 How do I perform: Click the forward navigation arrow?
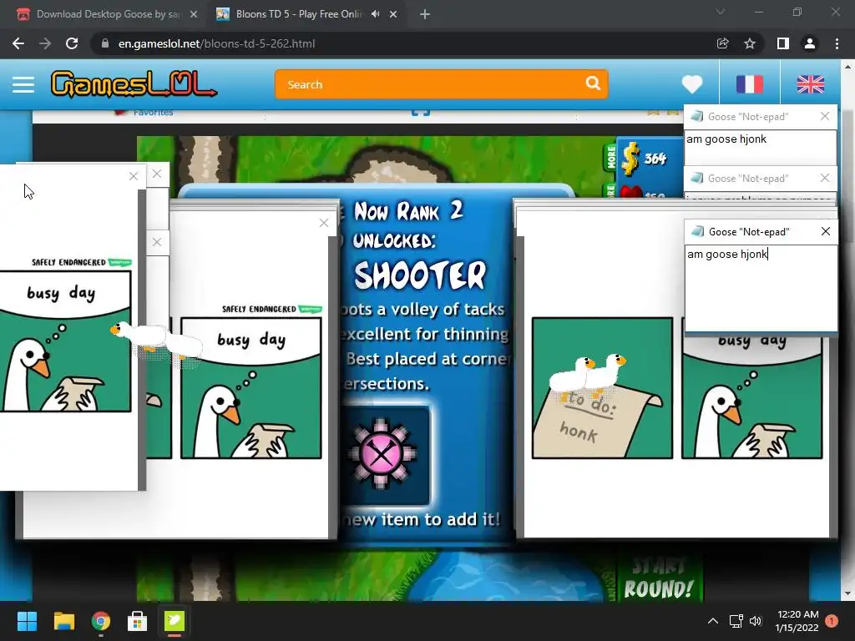click(45, 43)
